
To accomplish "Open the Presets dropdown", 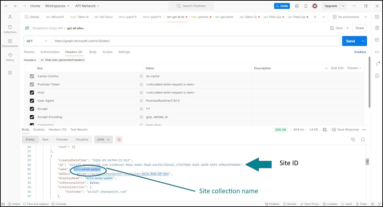I will click(354, 68).
